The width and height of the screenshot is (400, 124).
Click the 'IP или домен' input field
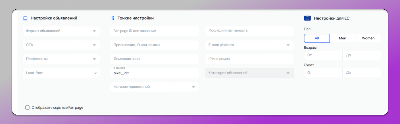pyautogui.click(x=249, y=59)
